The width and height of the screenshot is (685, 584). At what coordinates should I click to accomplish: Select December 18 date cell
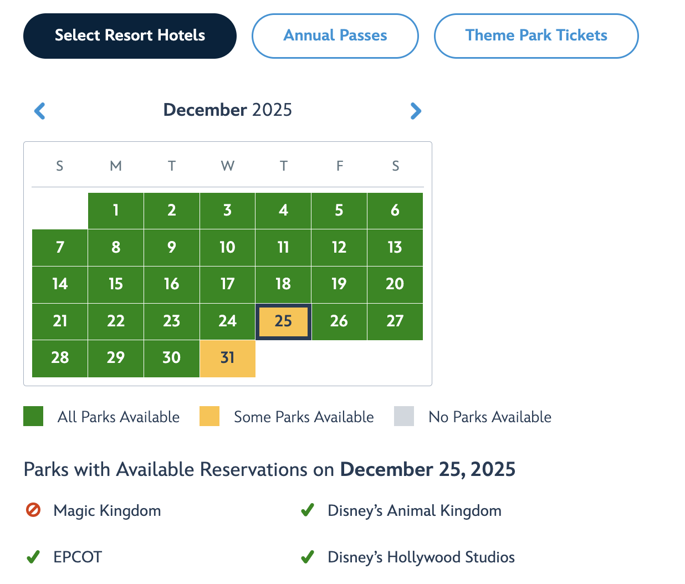coord(283,284)
